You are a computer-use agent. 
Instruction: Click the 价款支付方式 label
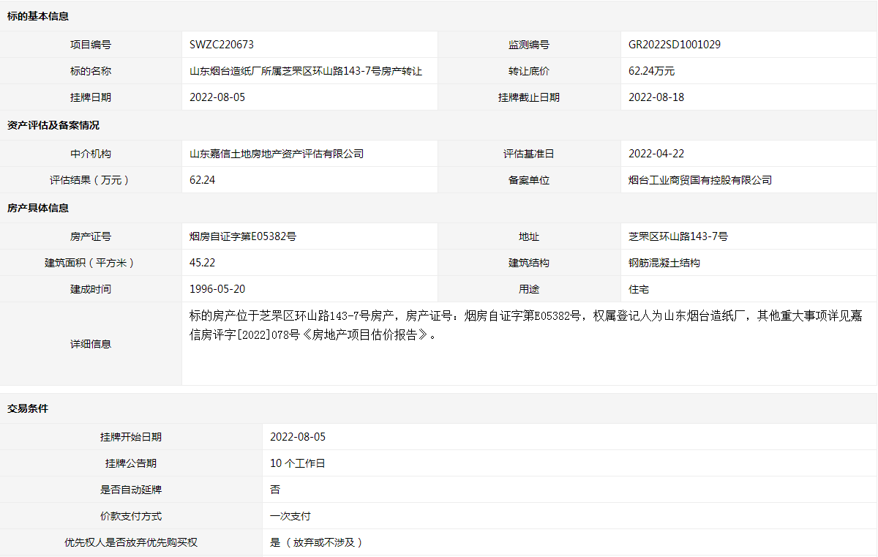(131, 516)
